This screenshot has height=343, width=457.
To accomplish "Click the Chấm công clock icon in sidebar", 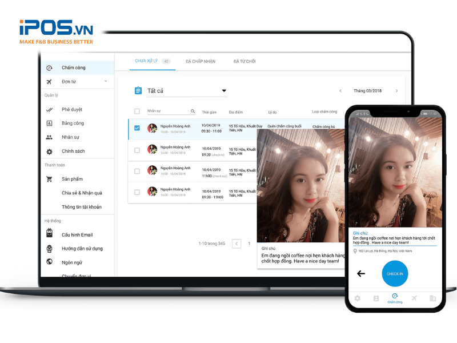I will [50, 68].
